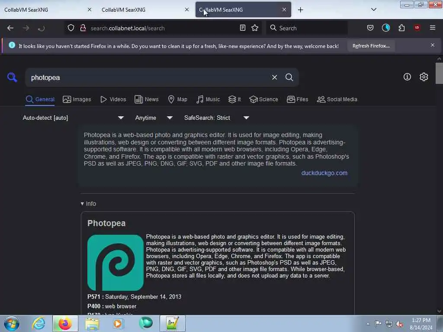The width and height of the screenshot is (443, 332).
Task: Collapse the Info section
Action: 88,204
